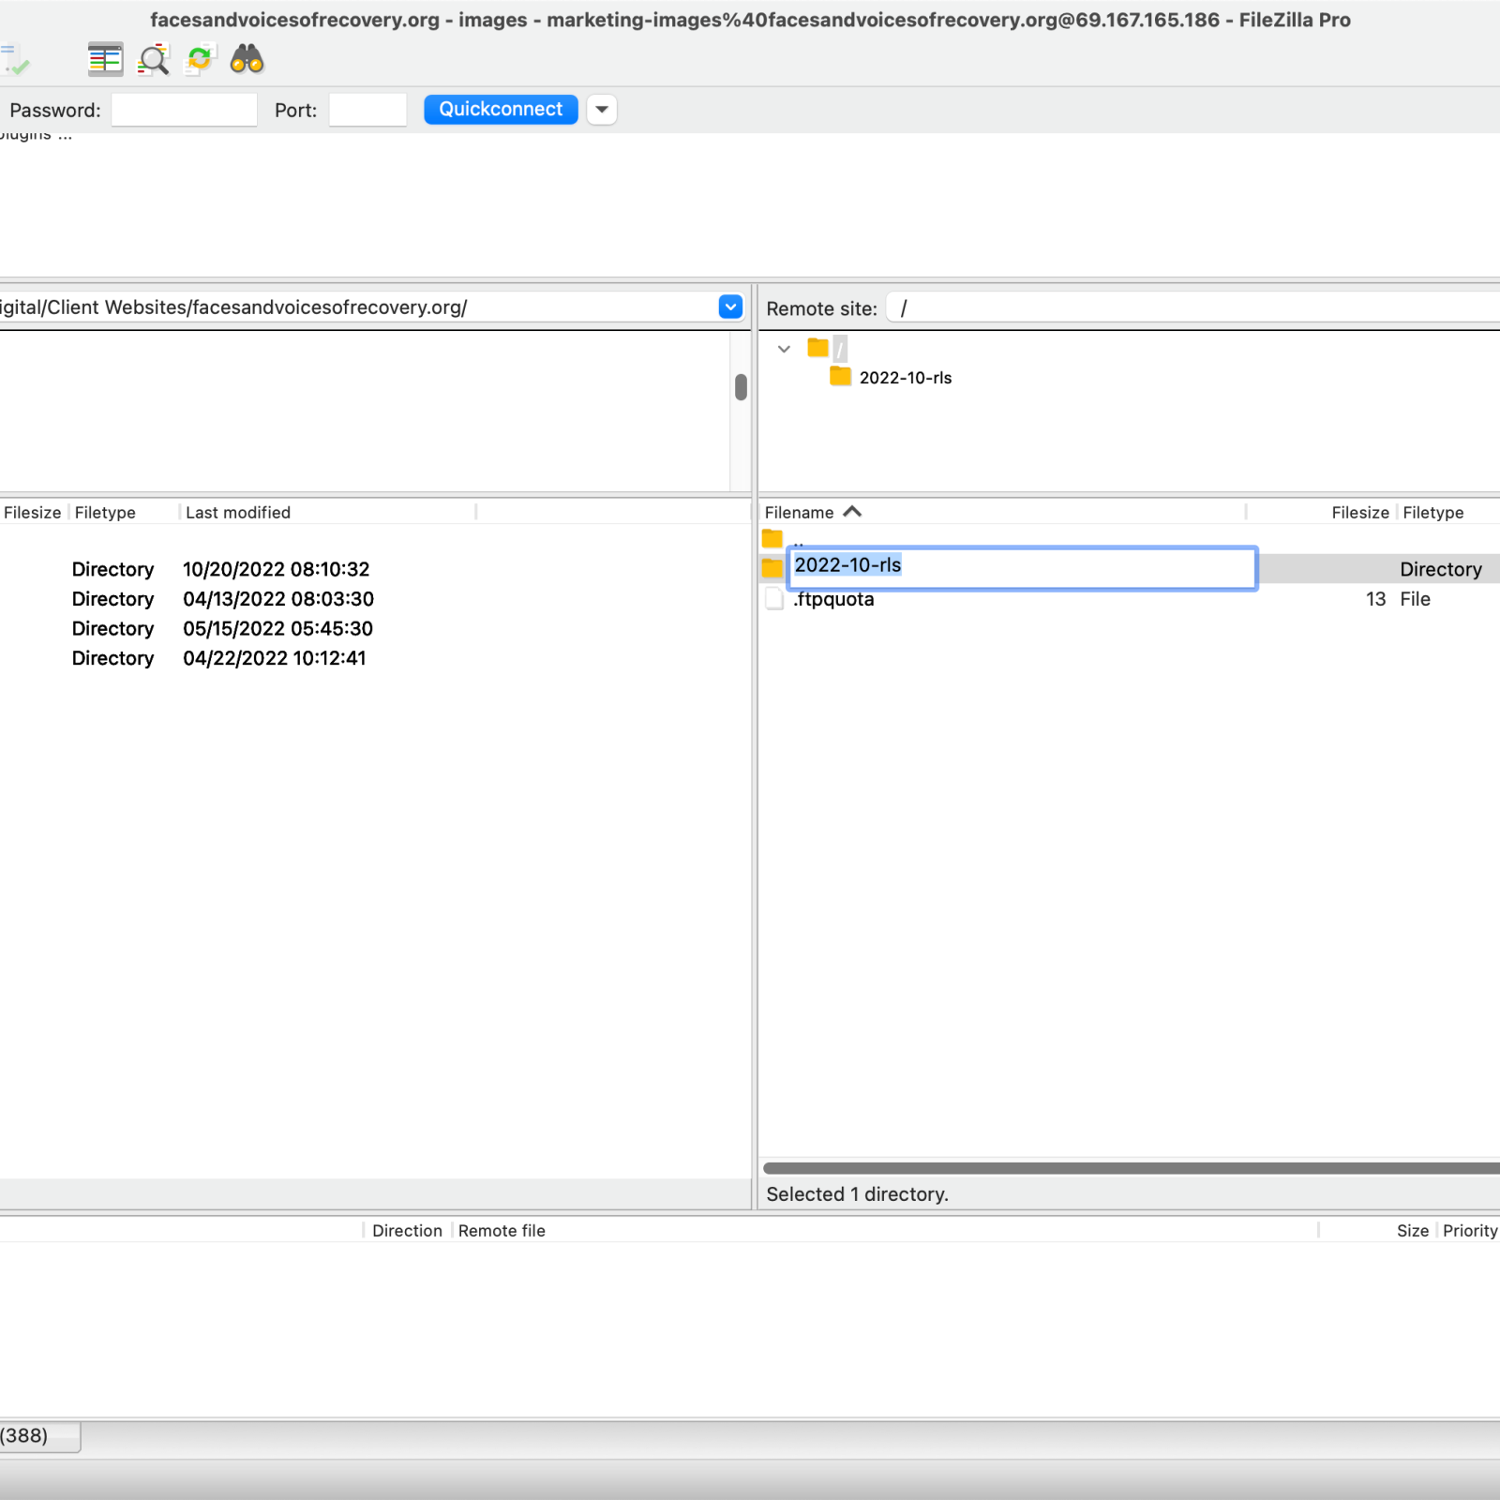Select the .ftpquota file

coord(833,600)
